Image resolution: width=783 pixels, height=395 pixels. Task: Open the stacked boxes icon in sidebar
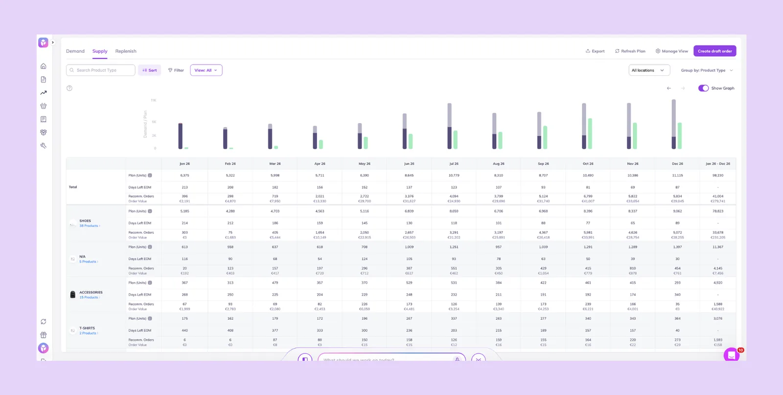point(44,132)
